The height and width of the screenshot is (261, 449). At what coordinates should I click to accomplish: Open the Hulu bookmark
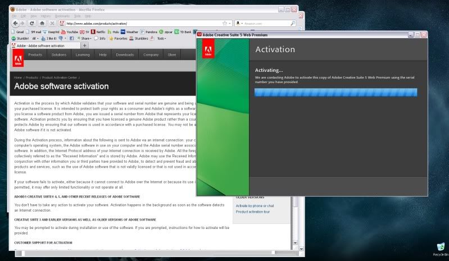point(113,32)
